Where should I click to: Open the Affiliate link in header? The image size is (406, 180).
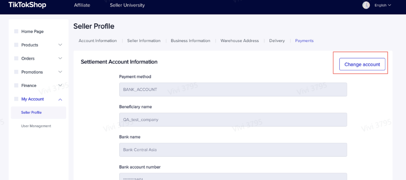pos(82,5)
